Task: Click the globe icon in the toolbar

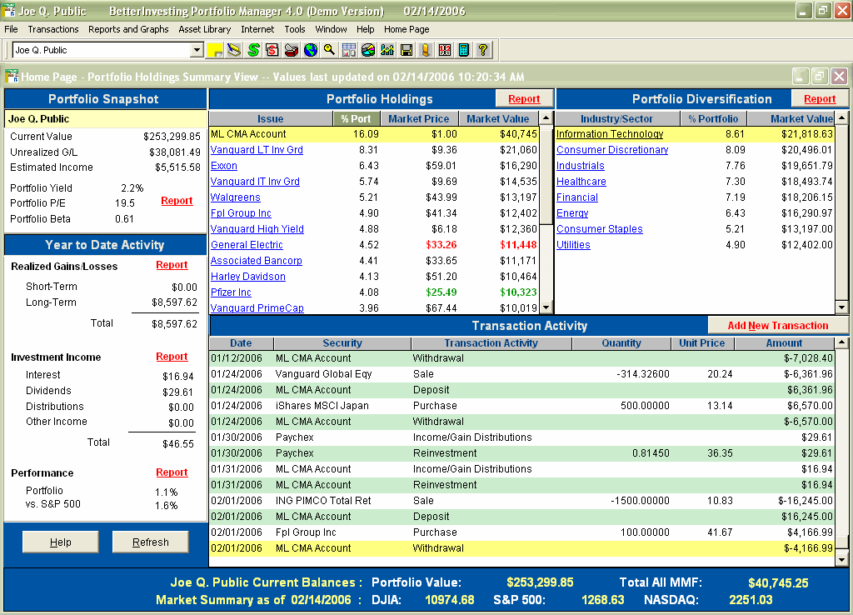Action: (x=311, y=50)
